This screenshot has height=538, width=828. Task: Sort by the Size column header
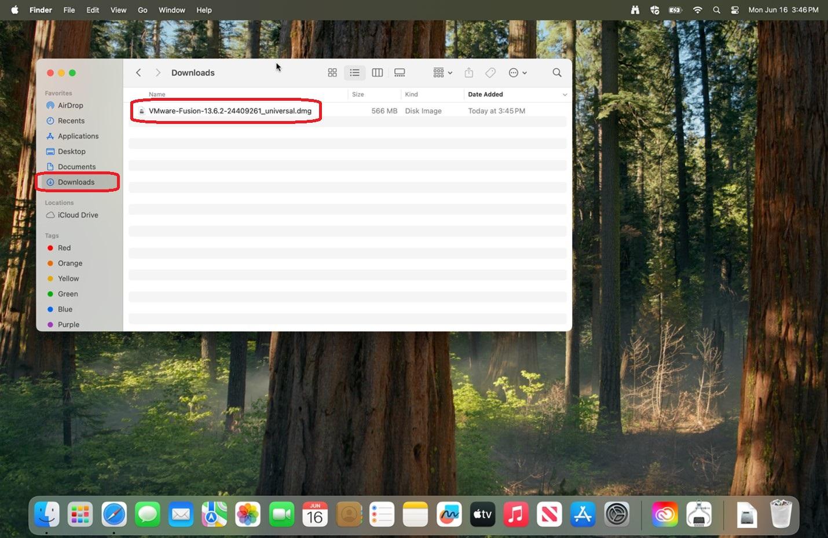pyautogui.click(x=358, y=94)
